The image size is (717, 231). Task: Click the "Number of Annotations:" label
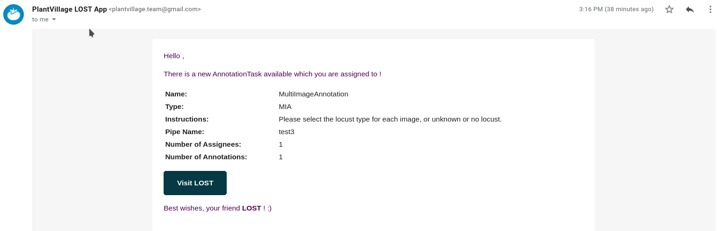206,157
